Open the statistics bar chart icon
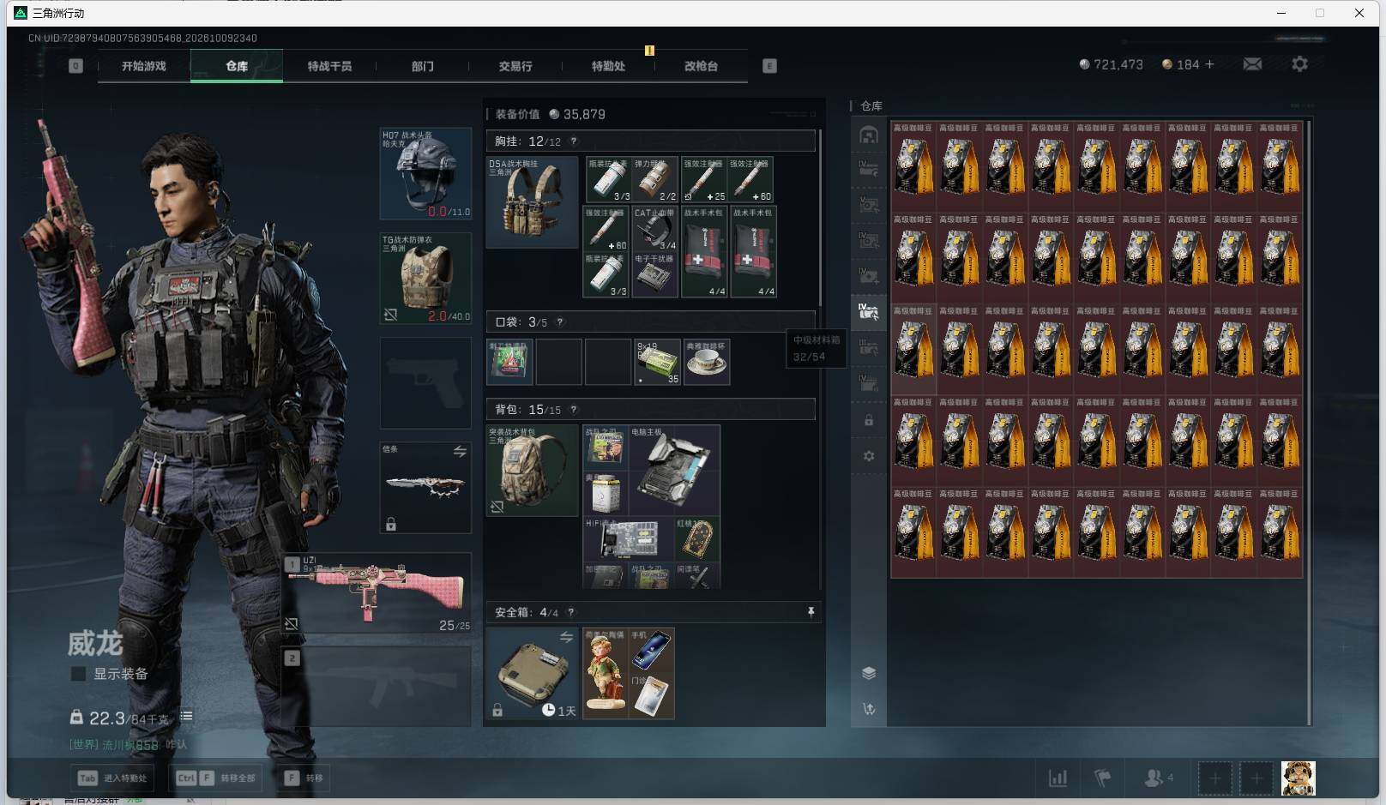Image resolution: width=1386 pixels, height=805 pixels. coord(1058,778)
